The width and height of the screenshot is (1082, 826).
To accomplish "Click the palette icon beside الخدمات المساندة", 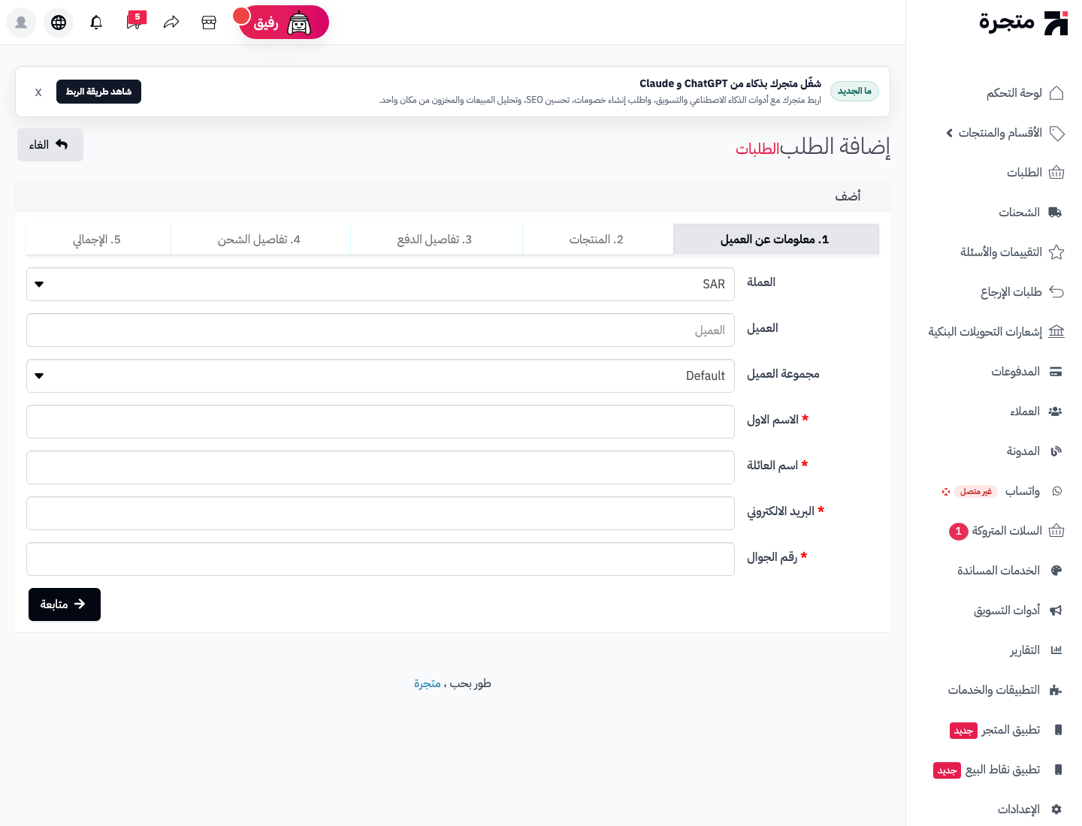I will click(x=1056, y=571).
